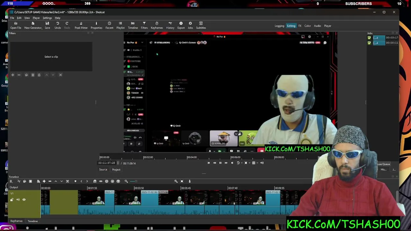Zoom timeline to fit
The height and width of the screenshot is (231, 411).
(x=182, y=182)
